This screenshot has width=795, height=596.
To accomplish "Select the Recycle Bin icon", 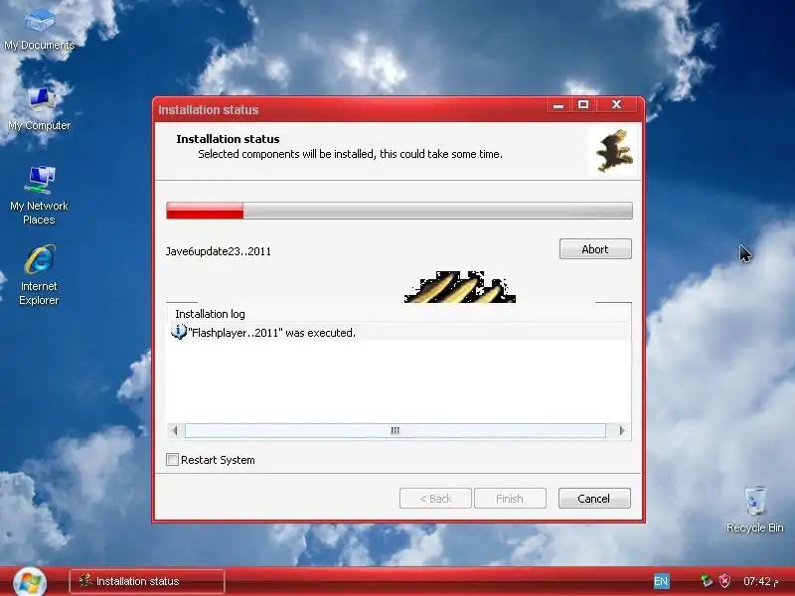I will (755, 510).
